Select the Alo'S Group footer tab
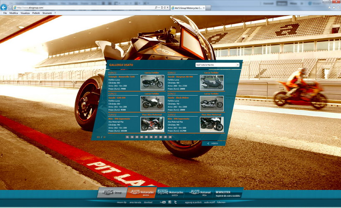Screen dimensions: 341x208 pos(112,192)
